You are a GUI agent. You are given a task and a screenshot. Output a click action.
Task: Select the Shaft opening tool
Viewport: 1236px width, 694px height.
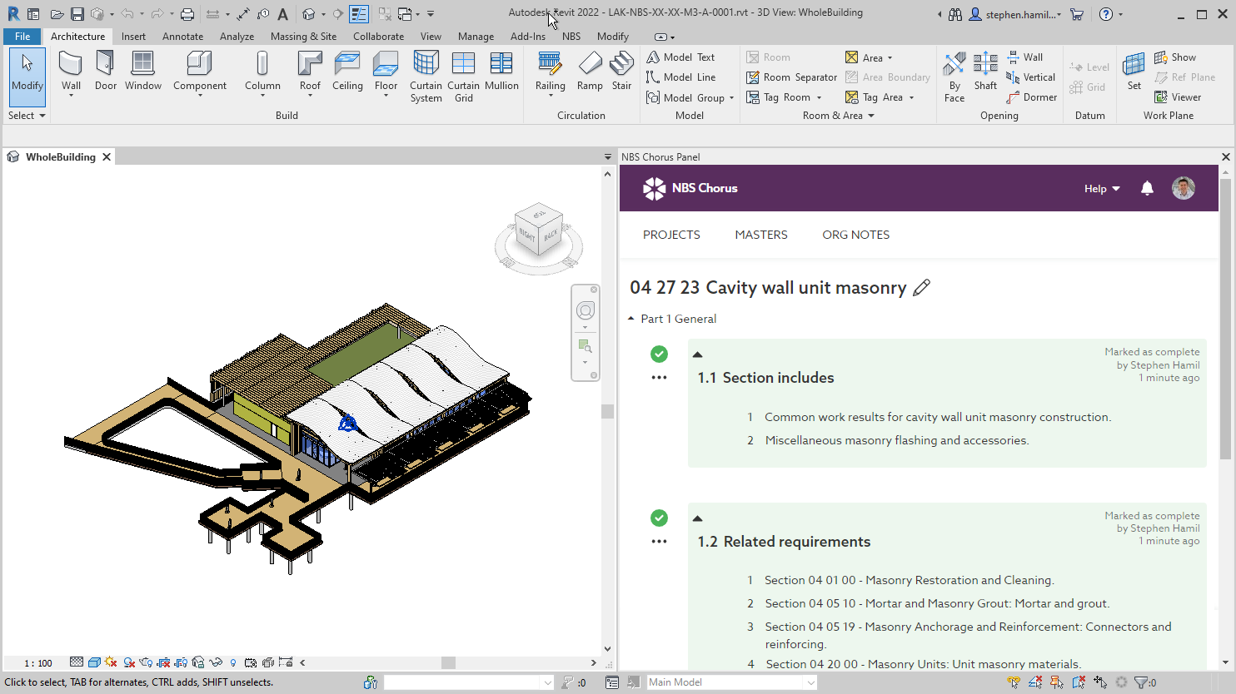pyautogui.click(x=985, y=71)
